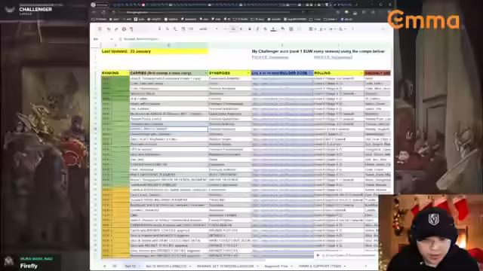Decrease the font size
Viewport: 483px width, 271px height.
coord(226,29)
